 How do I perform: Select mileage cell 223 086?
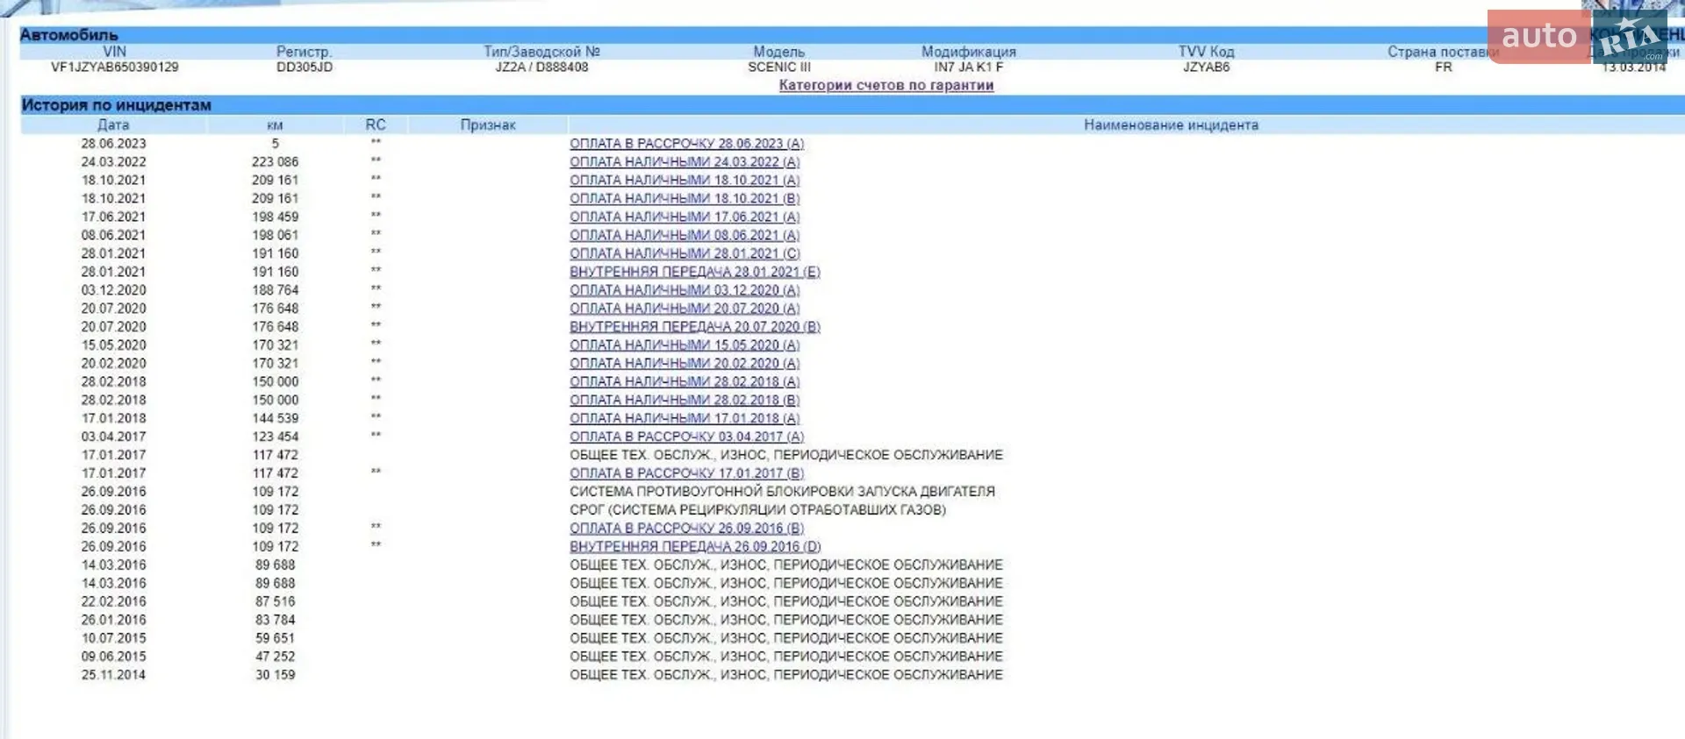[275, 162]
